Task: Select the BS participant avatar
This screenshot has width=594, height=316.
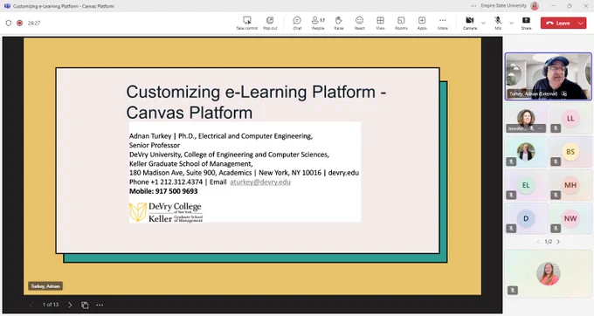Action: point(570,152)
